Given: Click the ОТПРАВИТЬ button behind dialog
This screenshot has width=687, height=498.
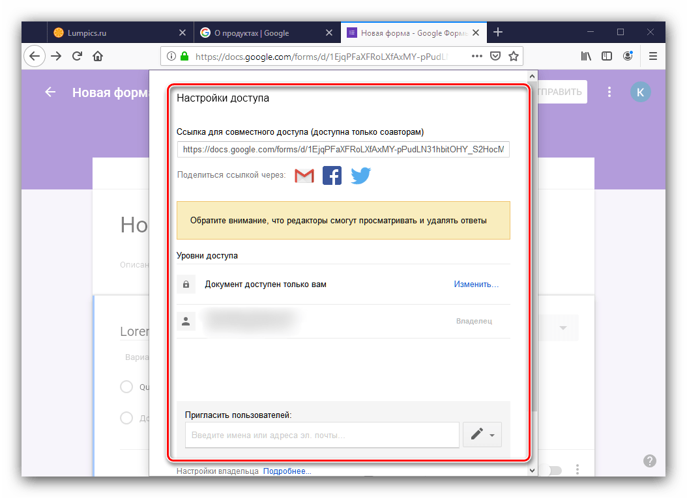Looking at the screenshot, I should (x=562, y=92).
